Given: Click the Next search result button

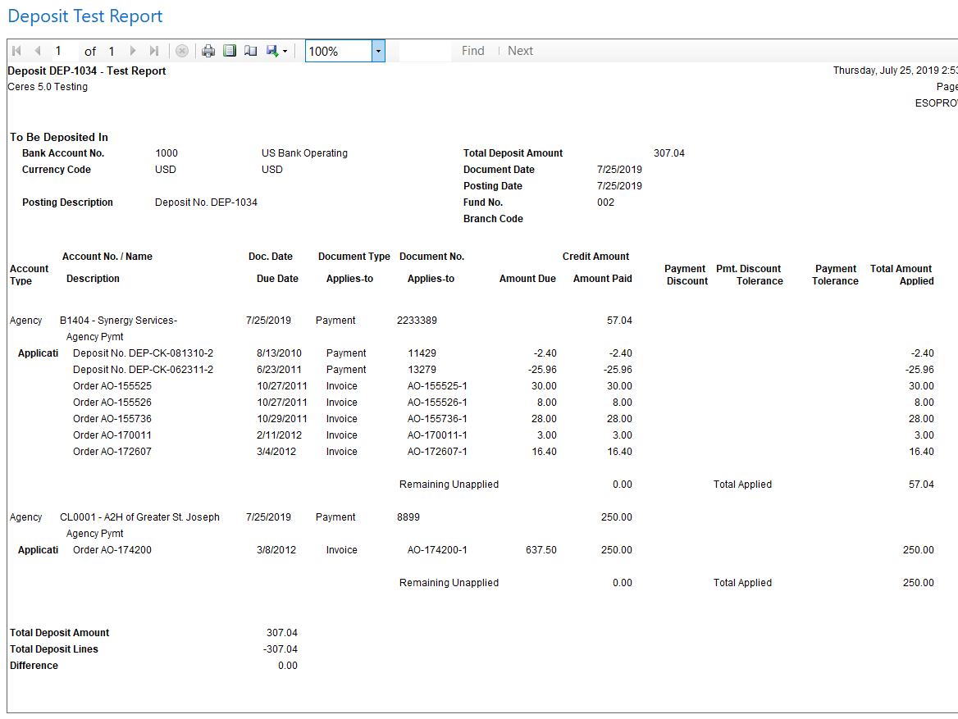Looking at the screenshot, I should [x=520, y=51].
